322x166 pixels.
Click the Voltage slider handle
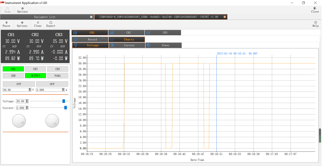coord(64,101)
